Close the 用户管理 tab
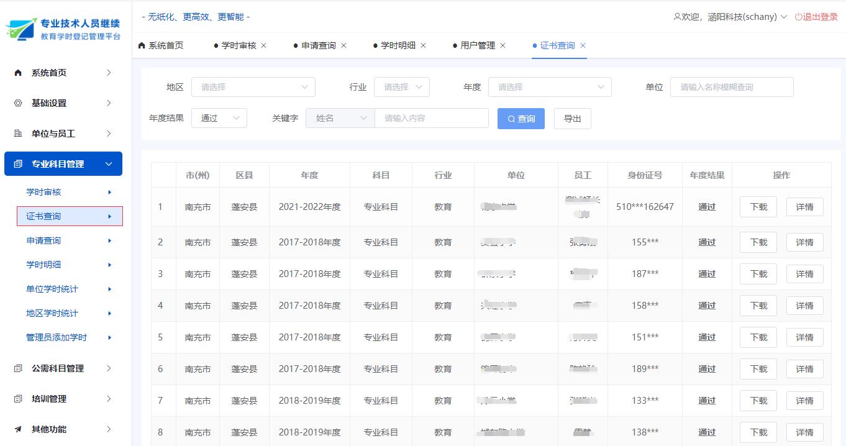The width and height of the screenshot is (846, 446). pos(503,45)
